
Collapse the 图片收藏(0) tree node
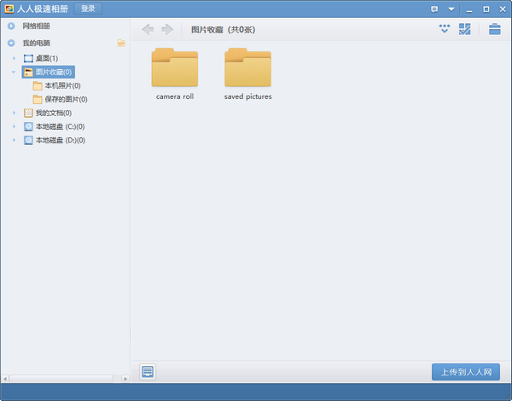click(x=15, y=72)
